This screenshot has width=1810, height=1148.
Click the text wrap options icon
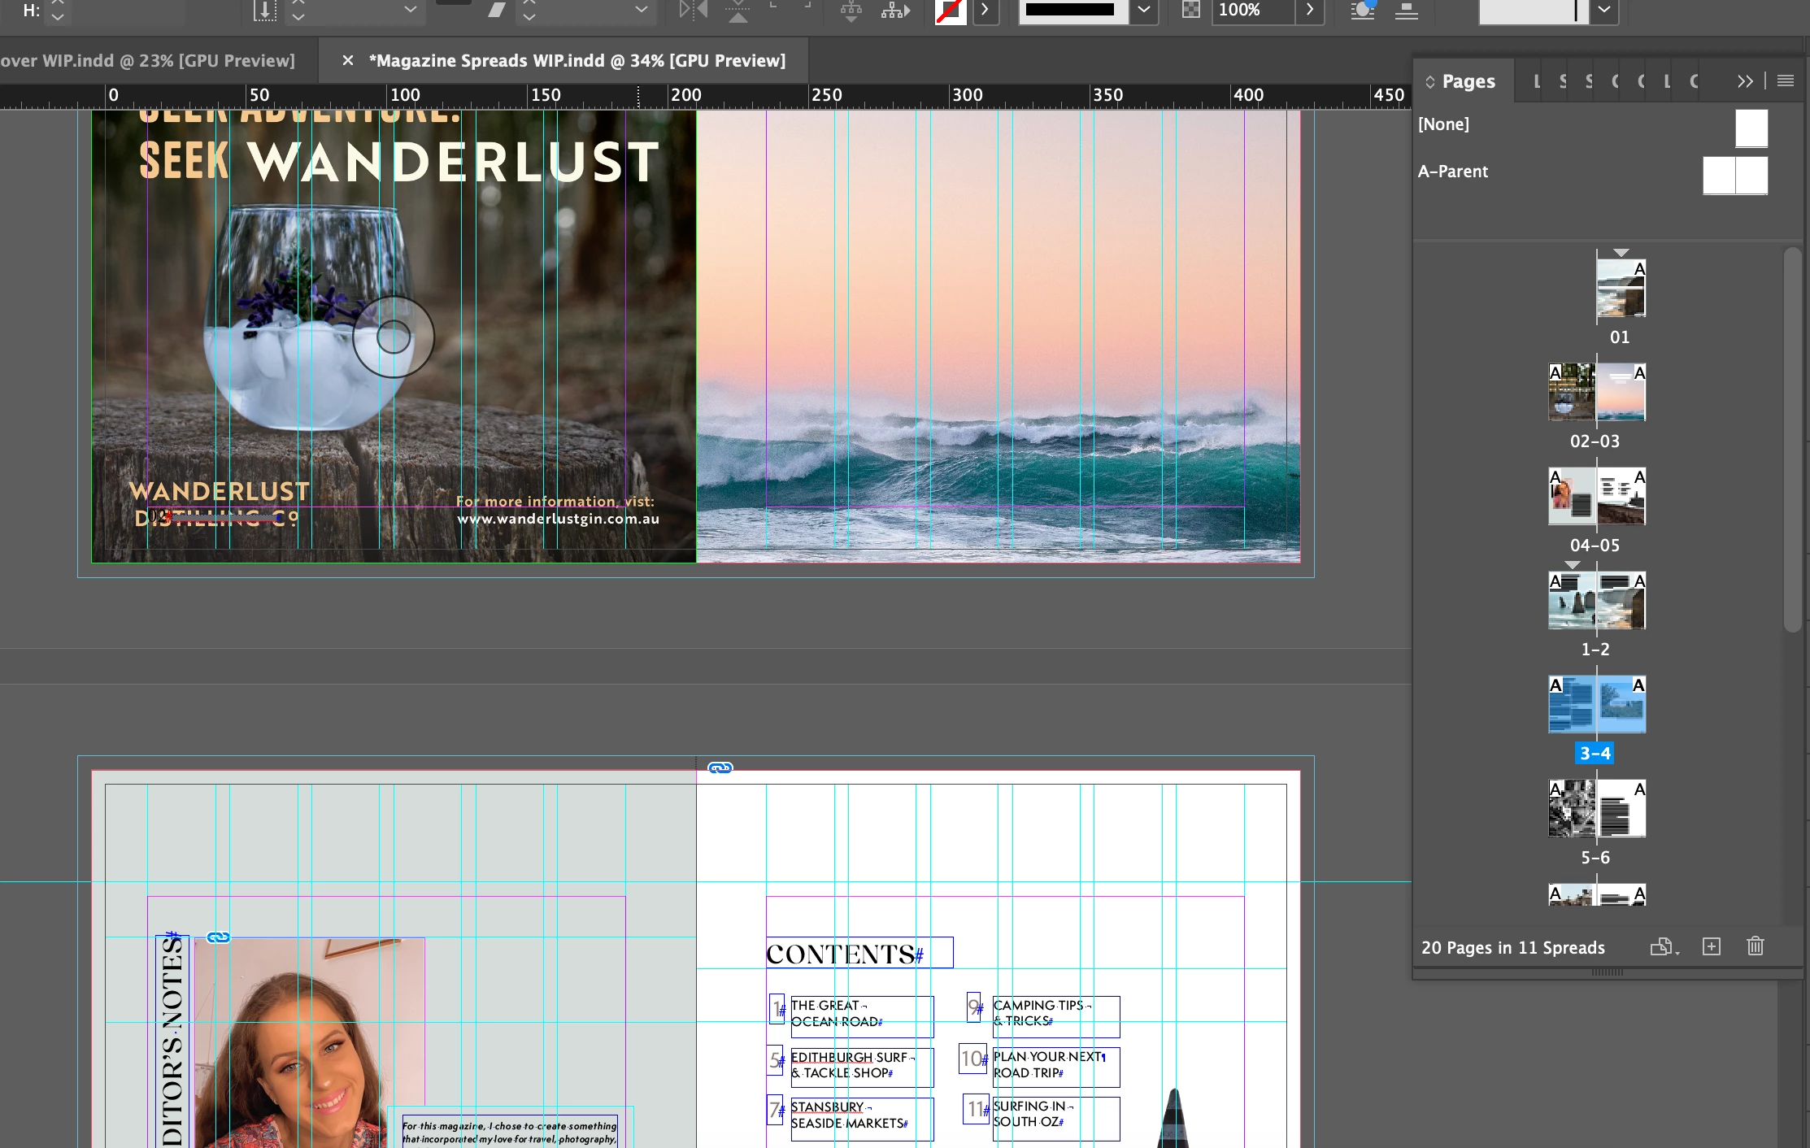click(x=1362, y=11)
